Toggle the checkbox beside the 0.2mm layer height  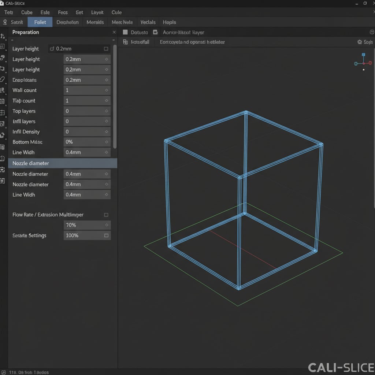coord(106,49)
